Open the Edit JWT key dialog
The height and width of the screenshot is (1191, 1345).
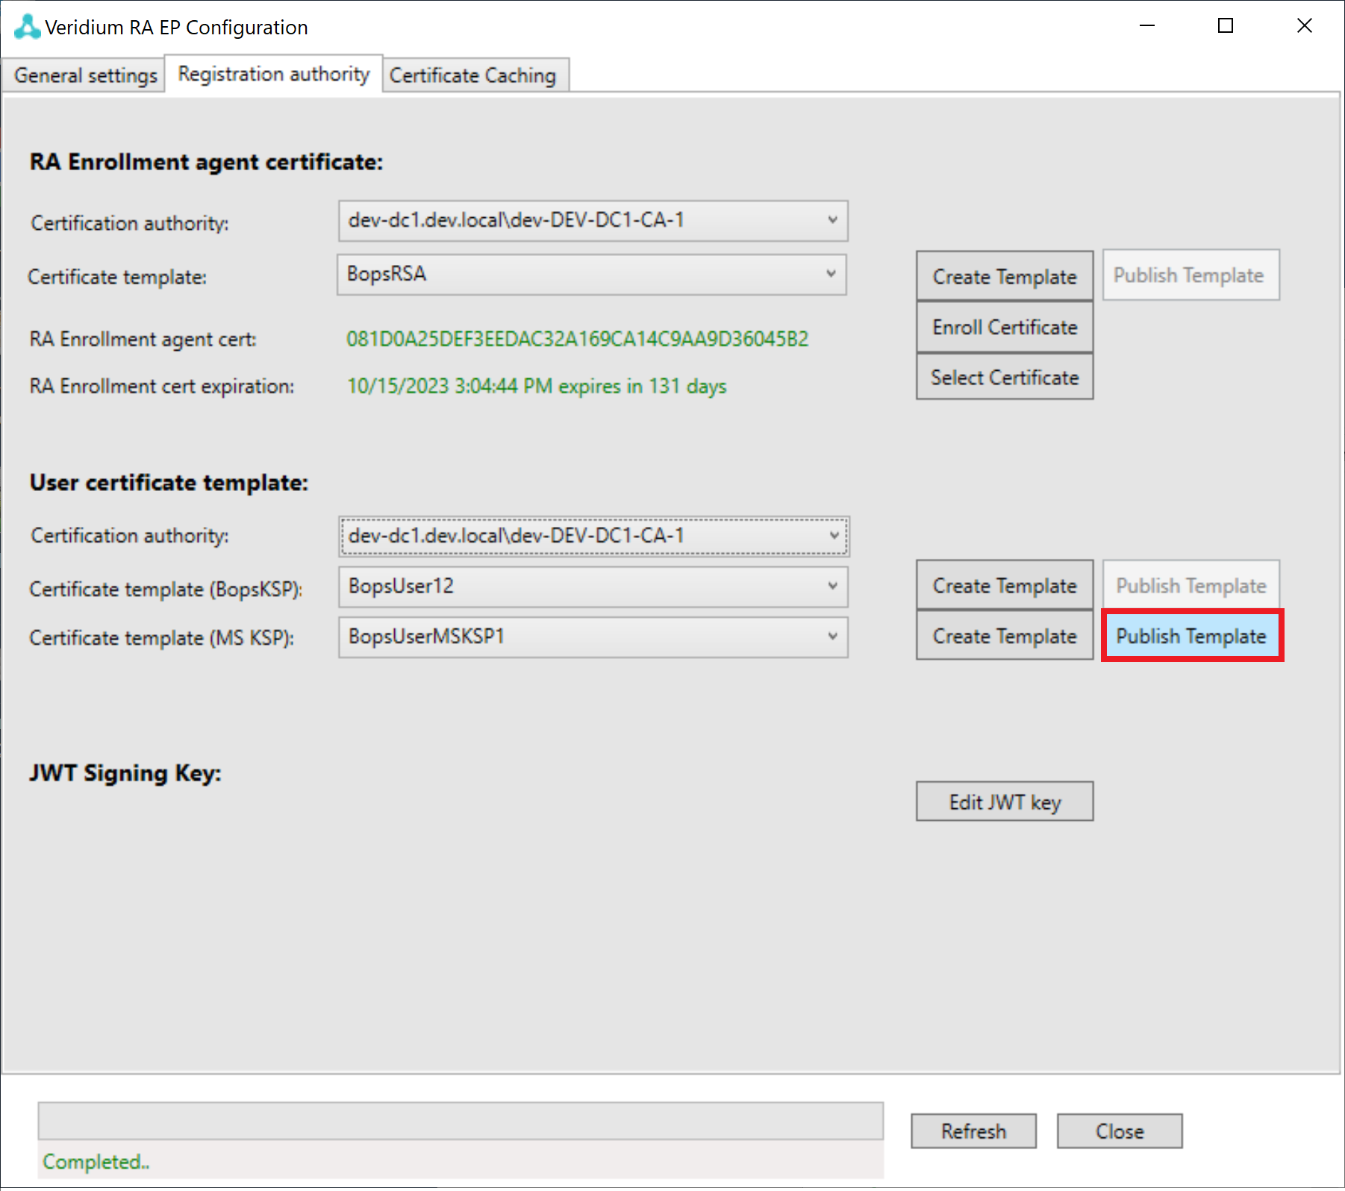[1004, 802]
